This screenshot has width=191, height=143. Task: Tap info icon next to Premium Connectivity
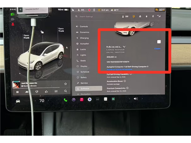127,88
